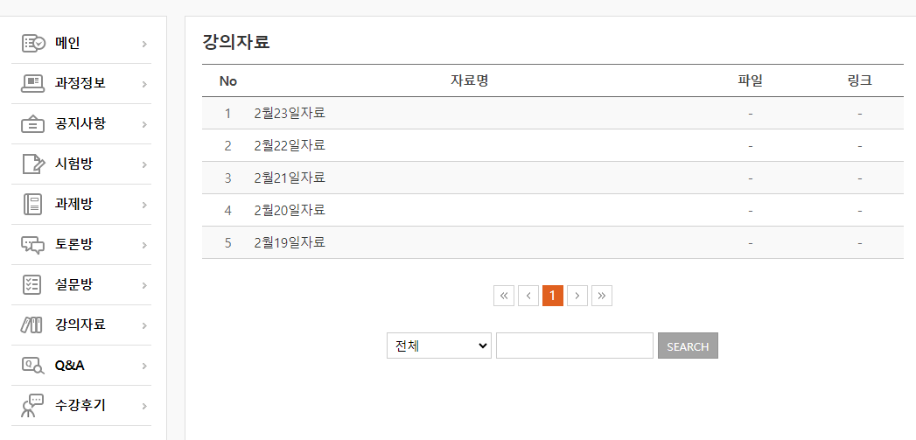916x440 pixels.
Task: Expand the 메인 menu chevron arrow
Action: [144, 44]
